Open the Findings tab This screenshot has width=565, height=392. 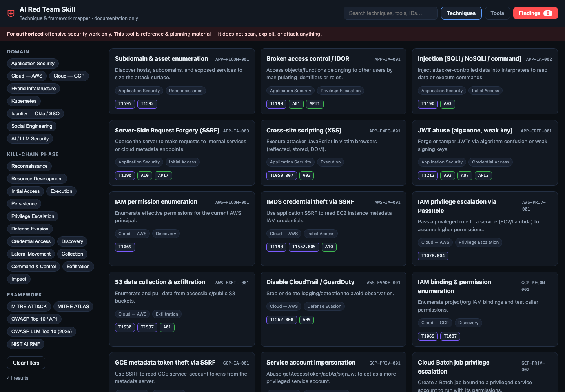click(x=535, y=13)
